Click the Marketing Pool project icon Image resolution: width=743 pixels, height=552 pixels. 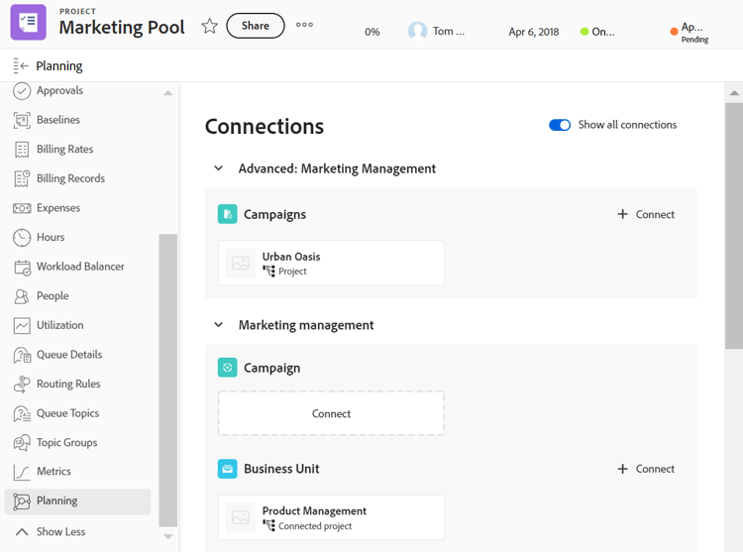[x=28, y=23]
